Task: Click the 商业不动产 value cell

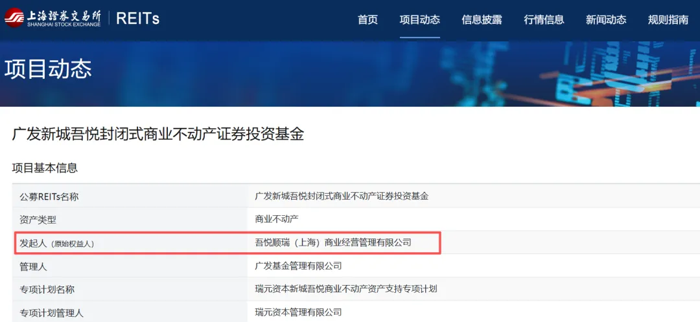Action: point(276,219)
